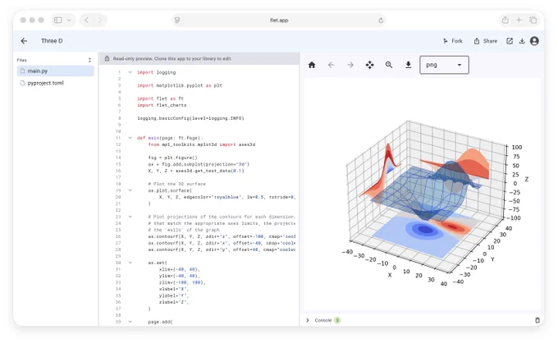Click the logging.basicConfig code line
The width and height of the screenshot is (558, 343).
190,118
